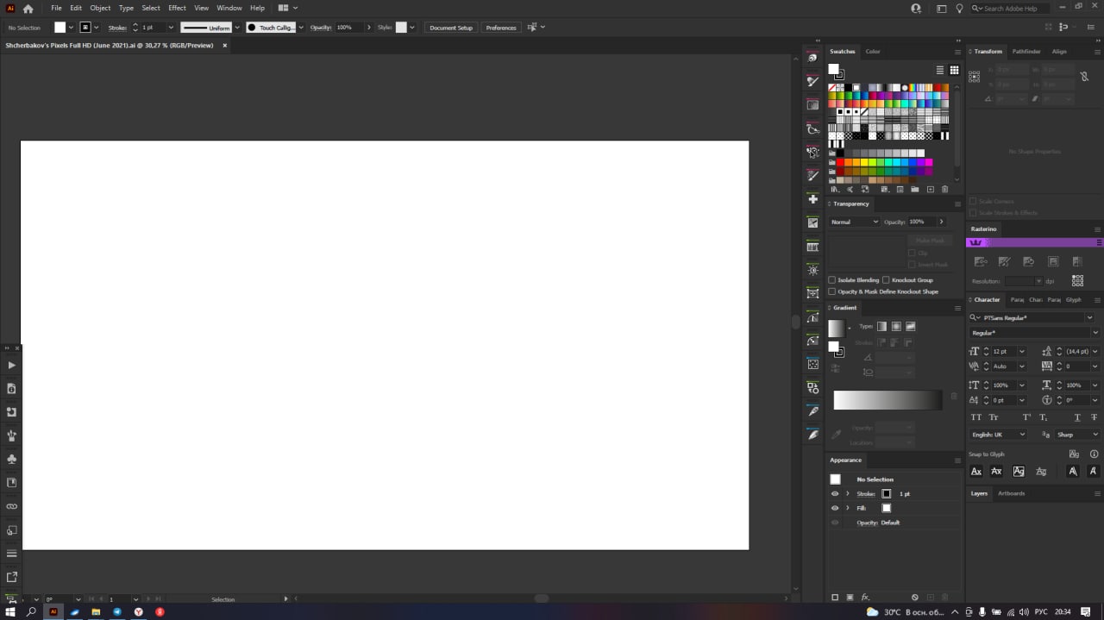The width and height of the screenshot is (1104, 620).
Task: Switch to the Artboards tab
Action: 1011,493
